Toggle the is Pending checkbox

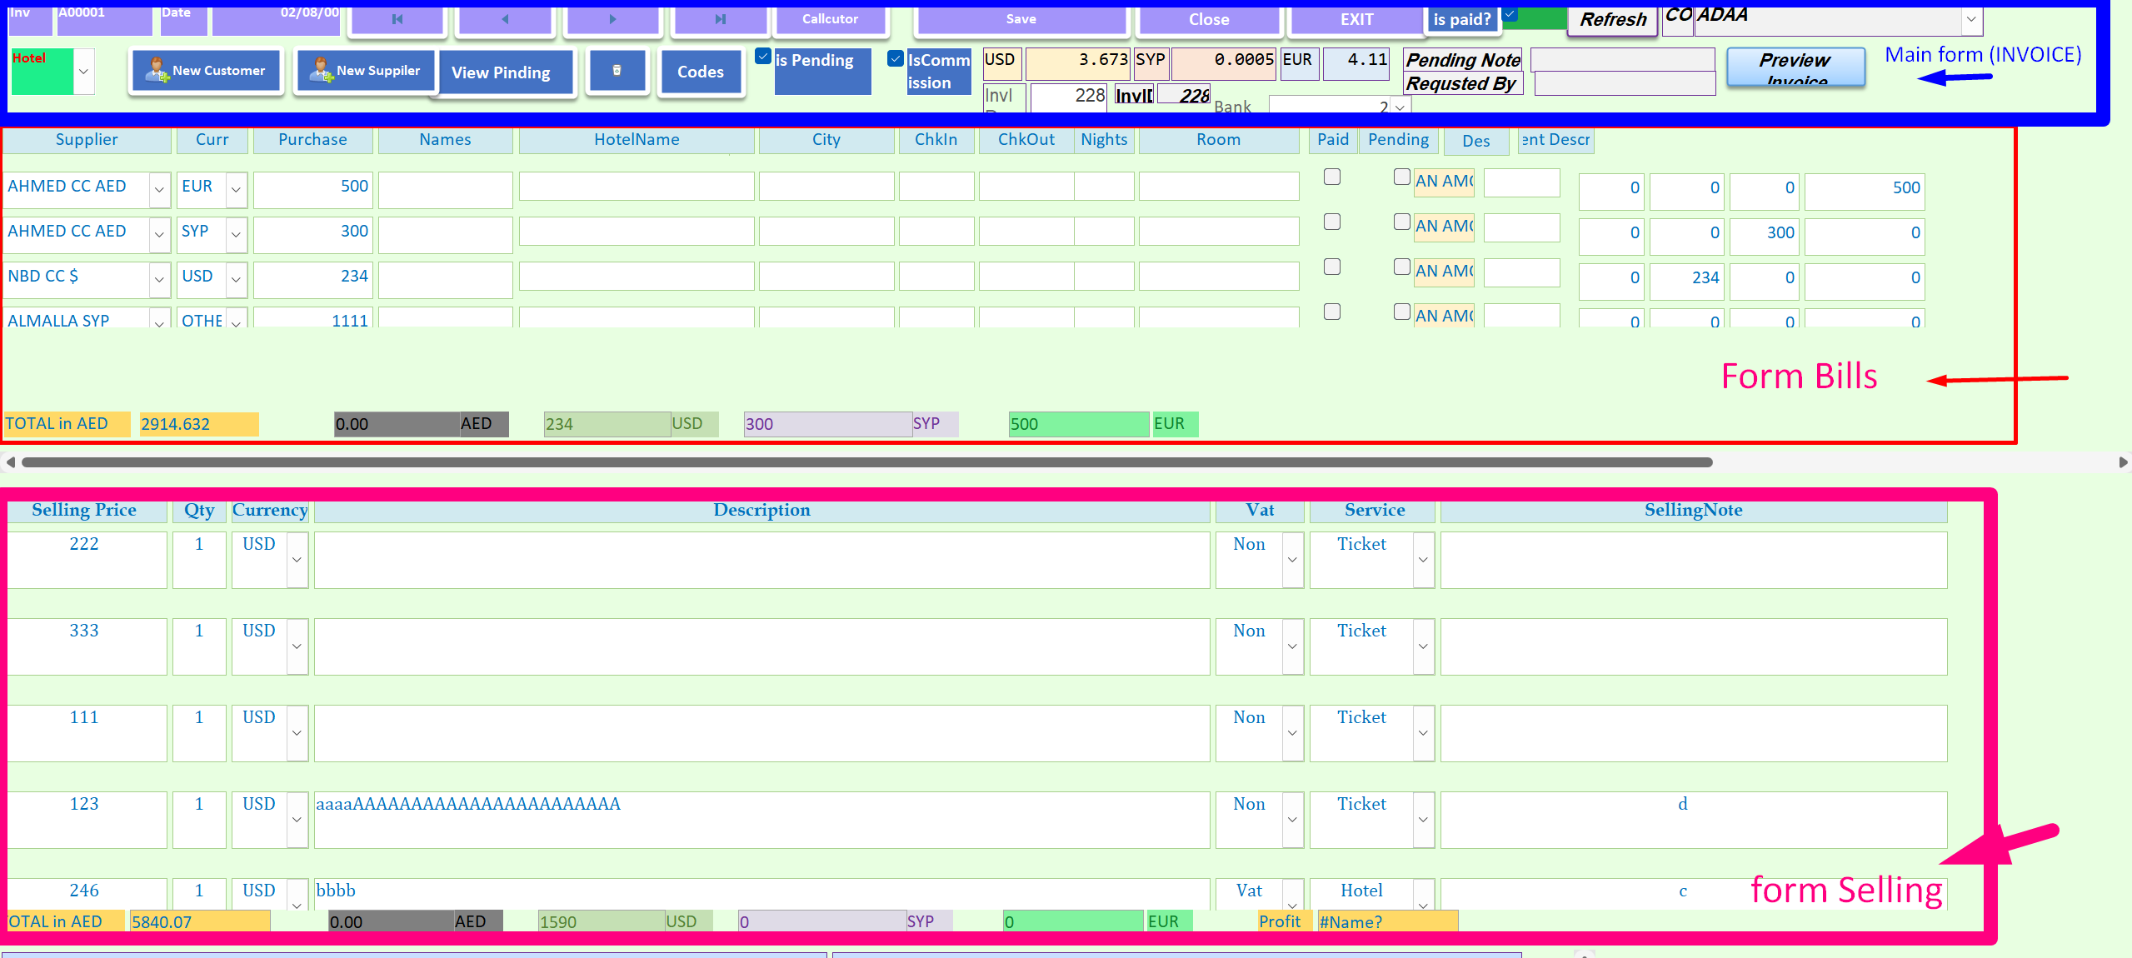(762, 57)
